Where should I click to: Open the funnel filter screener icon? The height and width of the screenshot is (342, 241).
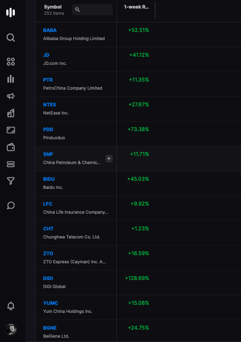pyautogui.click(x=10, y=181)
